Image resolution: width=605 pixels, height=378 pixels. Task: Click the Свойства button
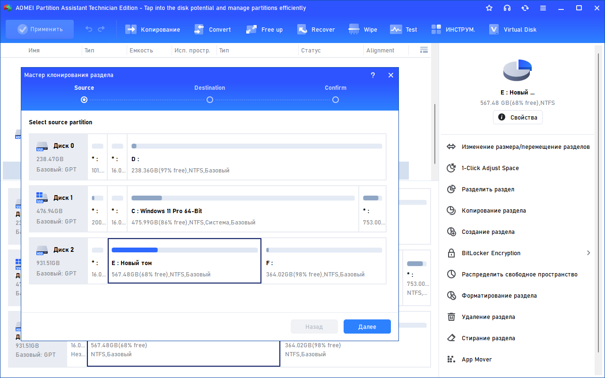coord(518,117)
